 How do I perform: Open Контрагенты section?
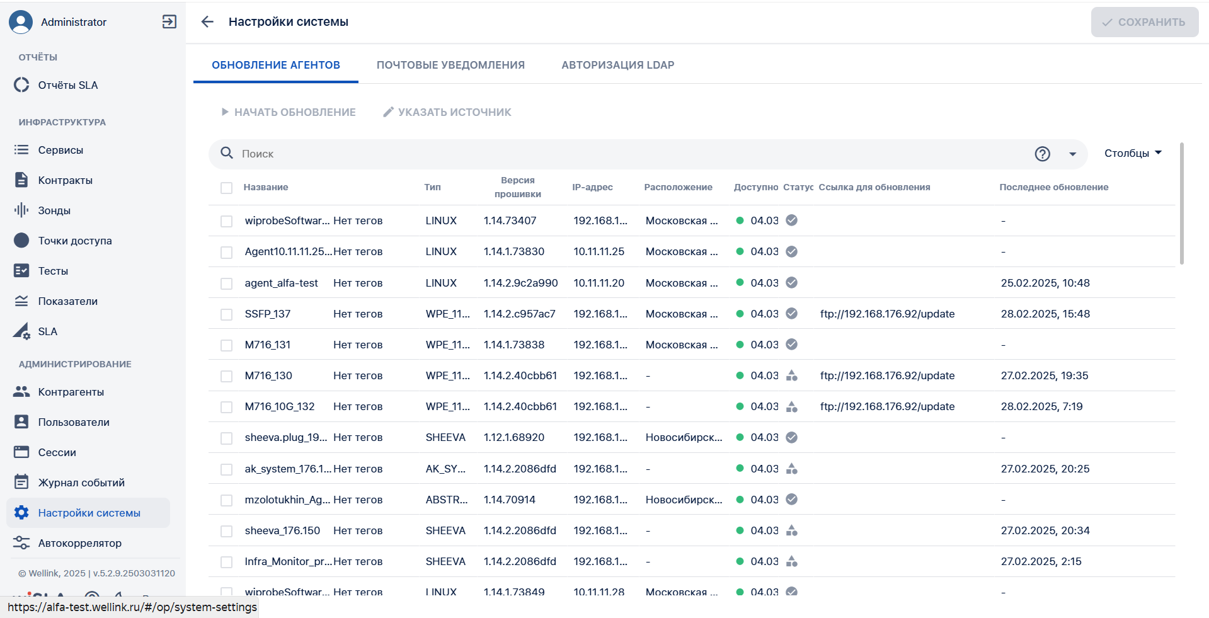tap(71, 392)
